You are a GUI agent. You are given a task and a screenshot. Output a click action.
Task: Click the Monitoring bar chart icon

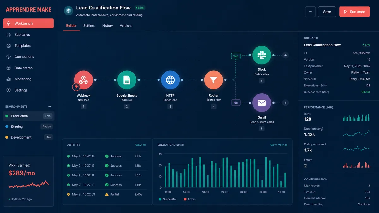tap(9, 79)
